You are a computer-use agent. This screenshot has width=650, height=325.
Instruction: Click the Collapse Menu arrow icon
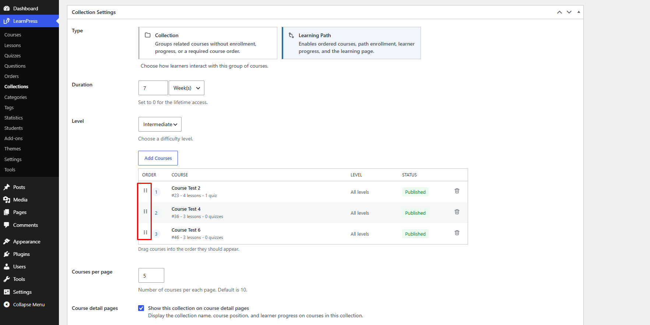coord(7,304)
